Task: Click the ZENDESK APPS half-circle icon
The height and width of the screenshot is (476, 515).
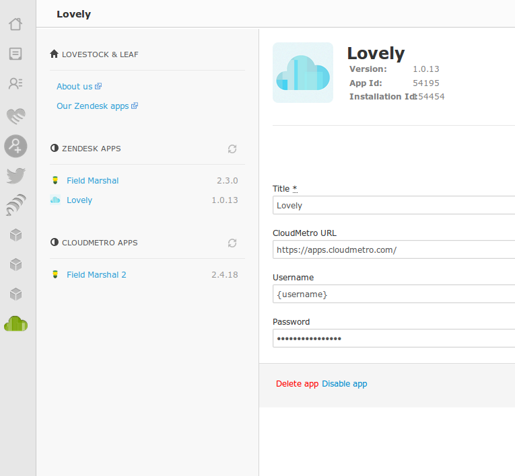Action: pos(55,148)
